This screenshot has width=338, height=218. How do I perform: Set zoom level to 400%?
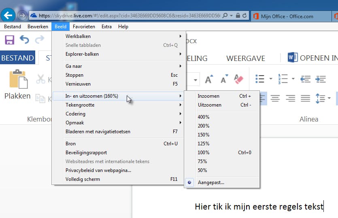click(x=222, y=117)
